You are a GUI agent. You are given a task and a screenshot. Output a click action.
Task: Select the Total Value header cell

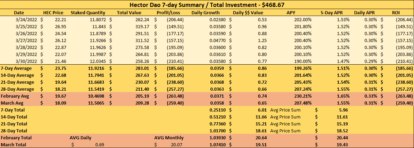129,13
